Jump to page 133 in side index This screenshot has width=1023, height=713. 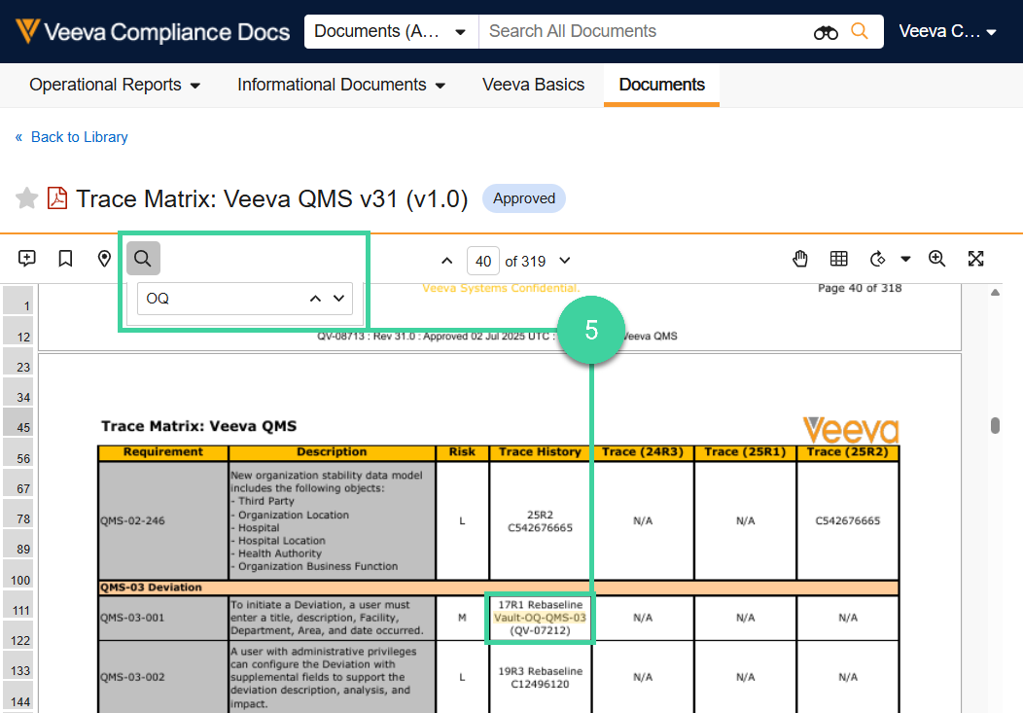(x=18, y=665)
